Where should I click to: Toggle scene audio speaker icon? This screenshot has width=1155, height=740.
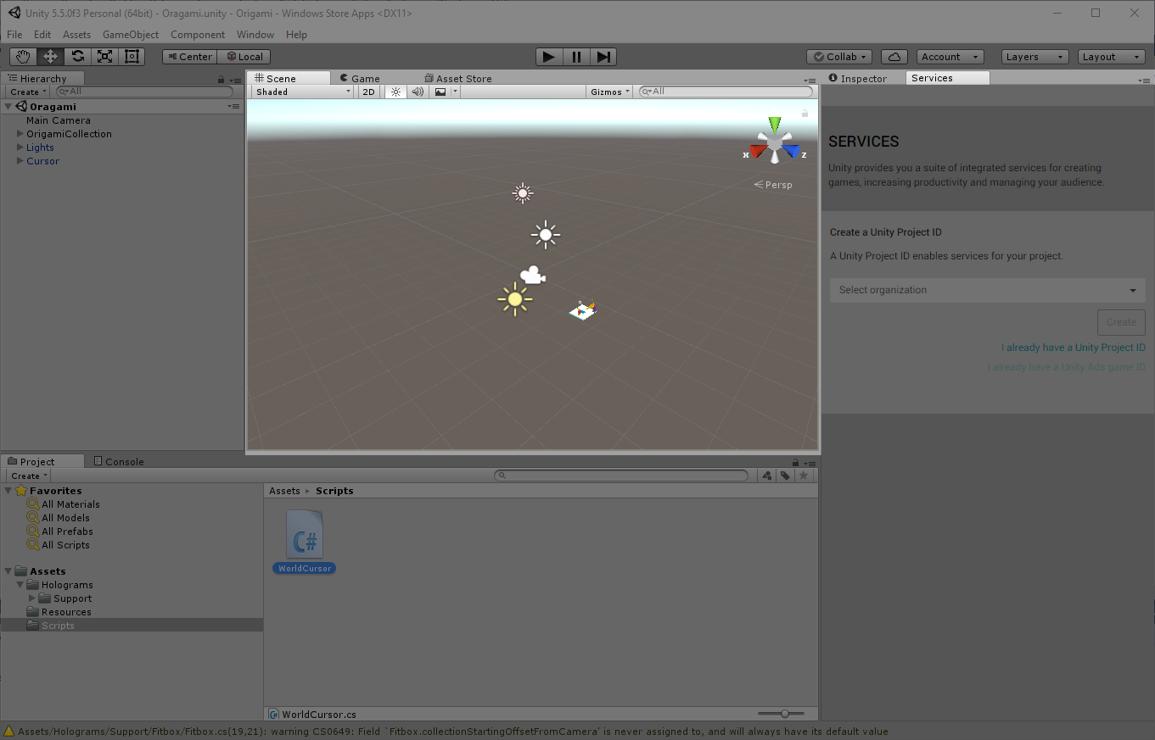418,92
